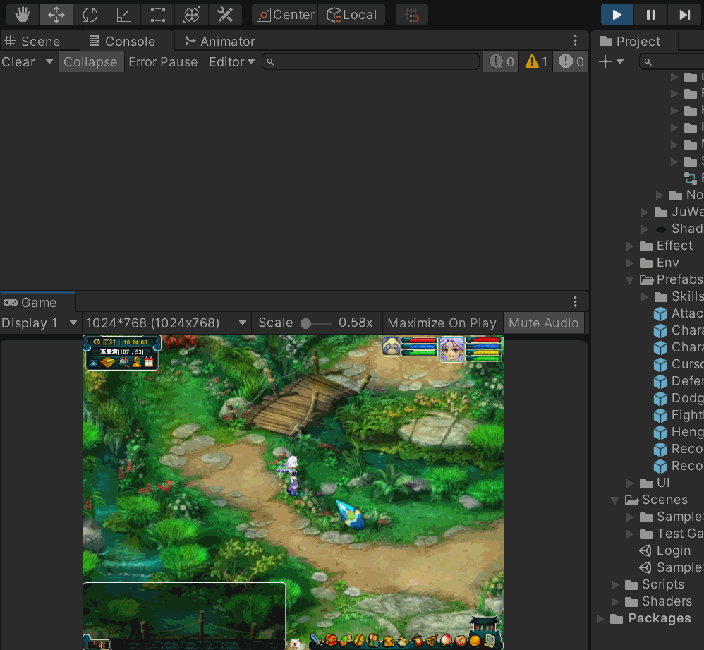
Task: Select the Dodg prefab asset
Action: pyautogui.click(x=679, y=399)
